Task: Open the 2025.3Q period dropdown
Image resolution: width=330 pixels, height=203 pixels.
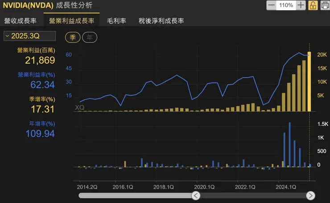Action: pyautogui.click(x=30, y=36)
